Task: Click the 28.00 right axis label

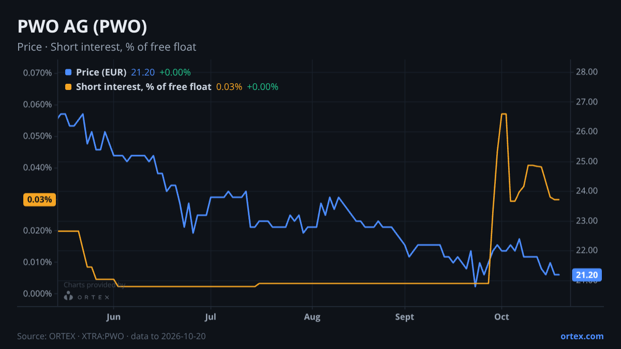Action: pyautogui.click(x=587, y=72)
